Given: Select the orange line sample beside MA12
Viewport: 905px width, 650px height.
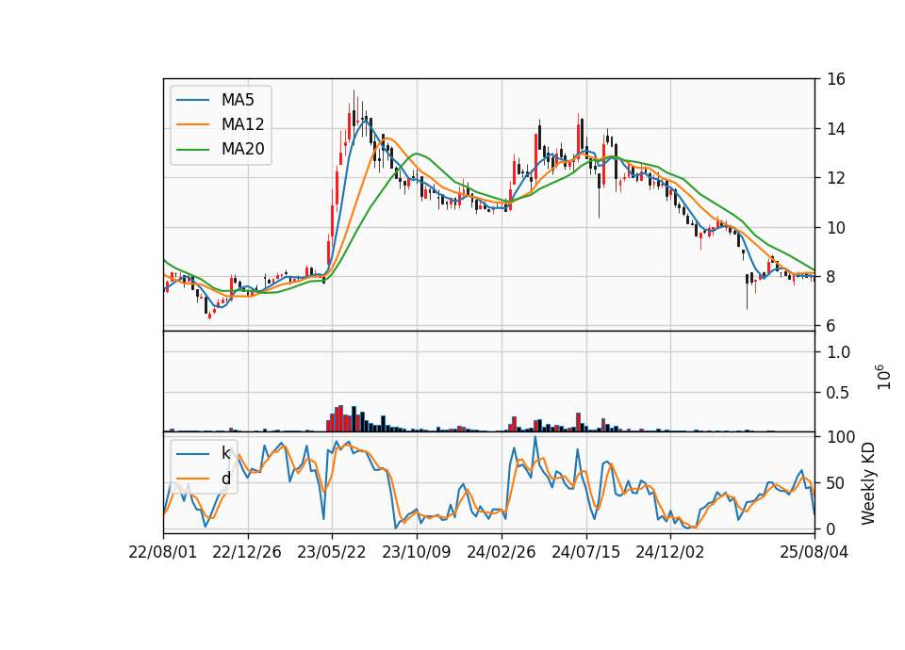Looking at the screenshot, I should (192, 124).
